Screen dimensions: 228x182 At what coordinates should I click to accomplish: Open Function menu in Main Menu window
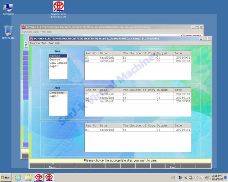pyautogui.click(x=27, y=32)
